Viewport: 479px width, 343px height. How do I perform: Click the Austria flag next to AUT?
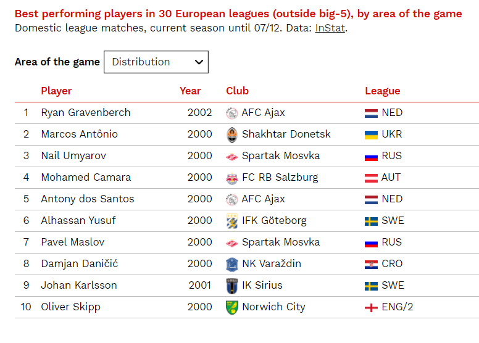(x=371, y=178)
